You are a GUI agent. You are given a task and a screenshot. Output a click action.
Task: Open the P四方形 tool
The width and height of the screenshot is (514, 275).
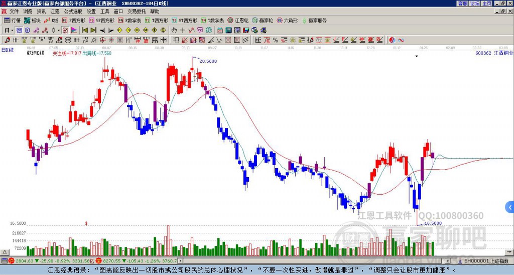coord(74,20)
